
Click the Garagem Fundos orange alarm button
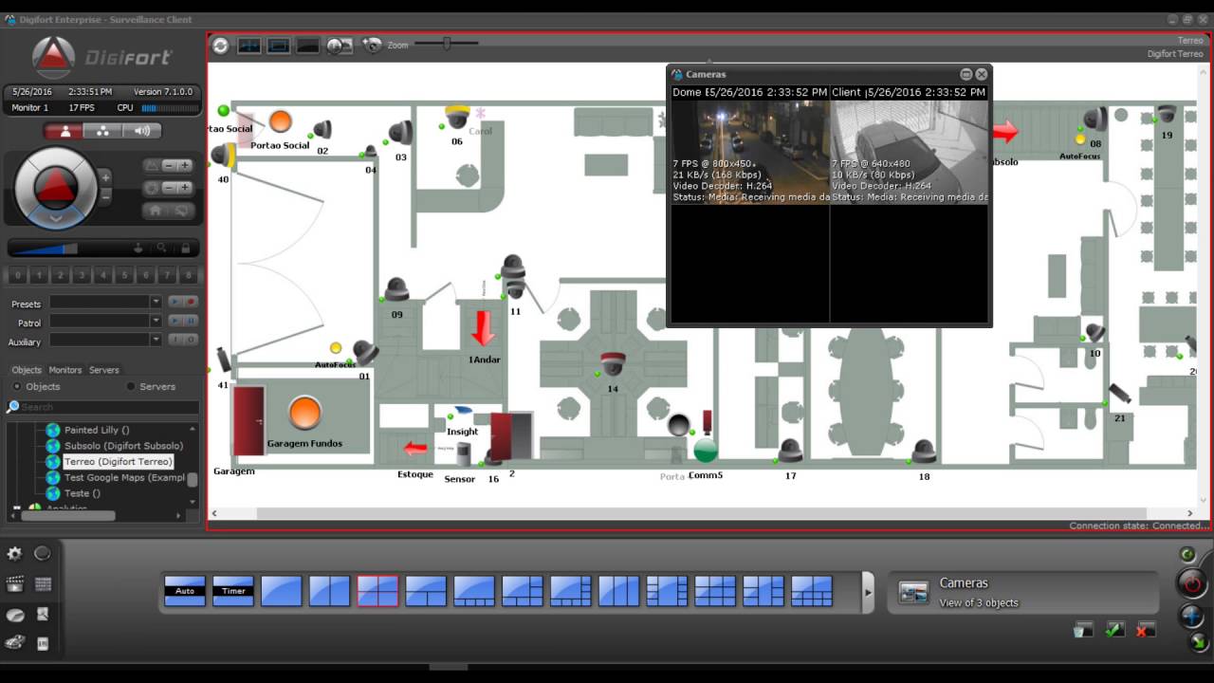[x=305, y=414]
